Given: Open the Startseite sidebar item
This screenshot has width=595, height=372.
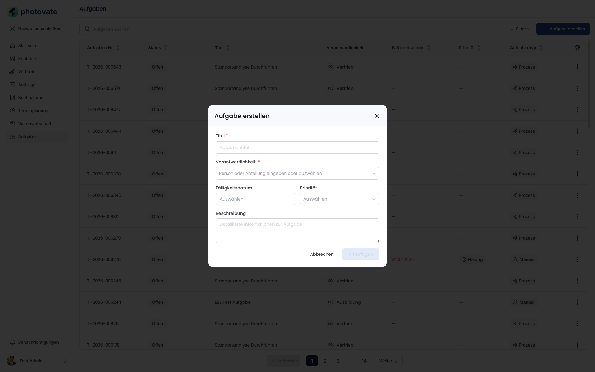Looking at the screenshot, I should point(28,46).
